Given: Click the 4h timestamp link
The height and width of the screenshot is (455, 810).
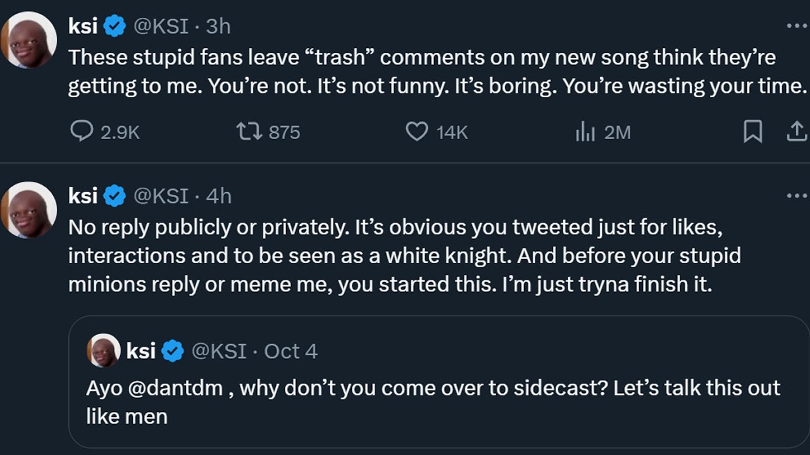Looking at the screenshot, I should [218, 196].
